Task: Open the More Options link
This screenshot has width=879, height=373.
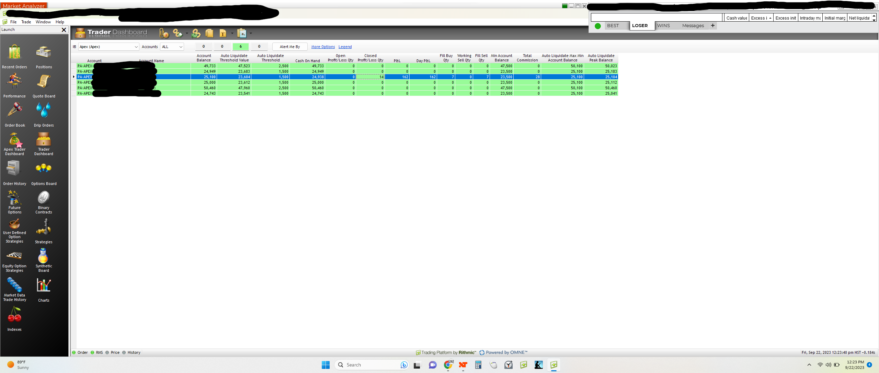Action: coord(323,47)
